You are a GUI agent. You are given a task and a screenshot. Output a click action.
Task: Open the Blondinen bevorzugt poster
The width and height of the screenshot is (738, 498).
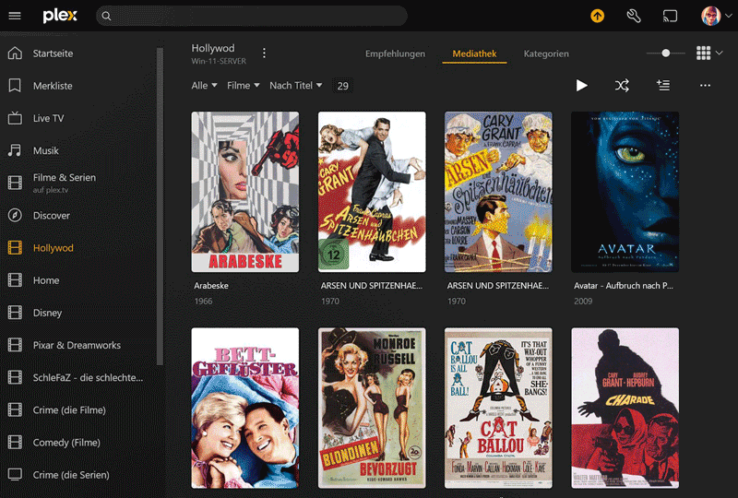pyautogui.click(x=372, y=409)
